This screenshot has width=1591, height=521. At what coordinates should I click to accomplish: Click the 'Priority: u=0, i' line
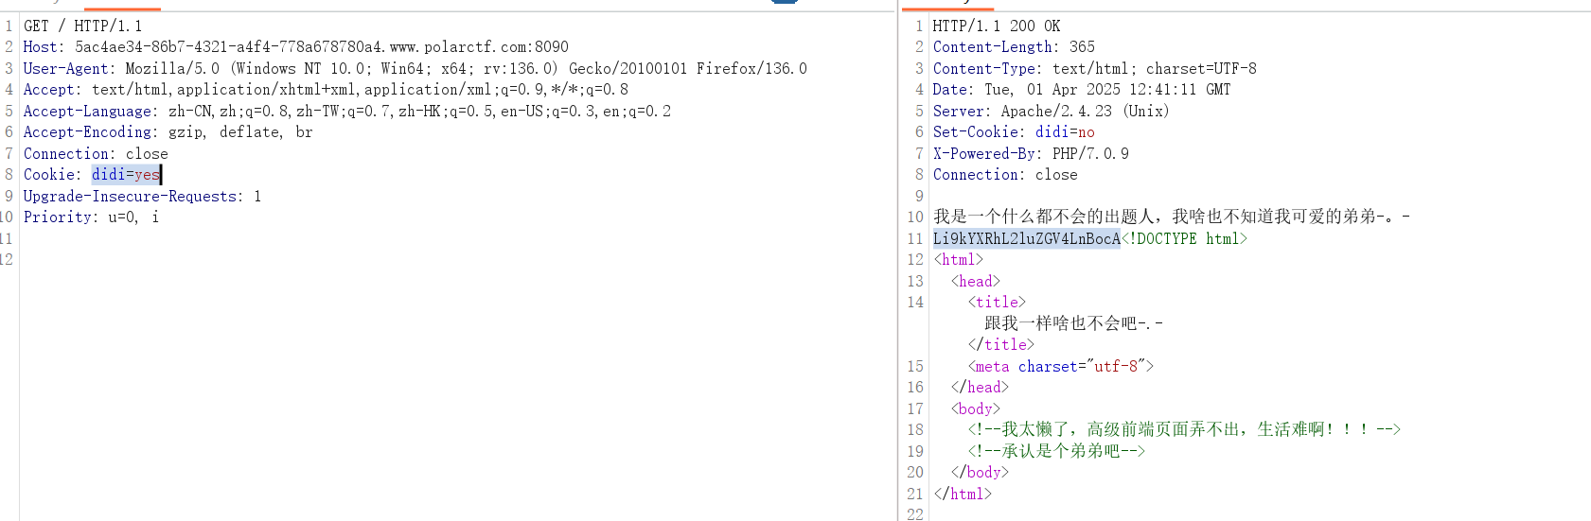point(92,217)
